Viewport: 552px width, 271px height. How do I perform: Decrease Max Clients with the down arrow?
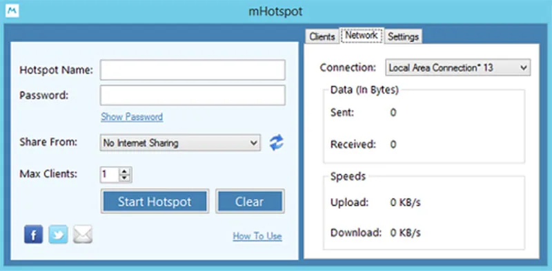125,178
